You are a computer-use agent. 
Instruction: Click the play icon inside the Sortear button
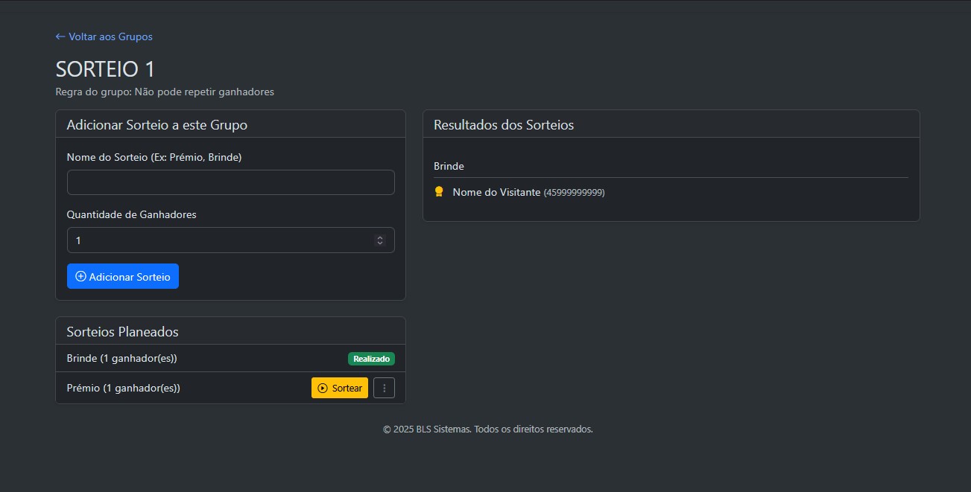tap(323, 388)
